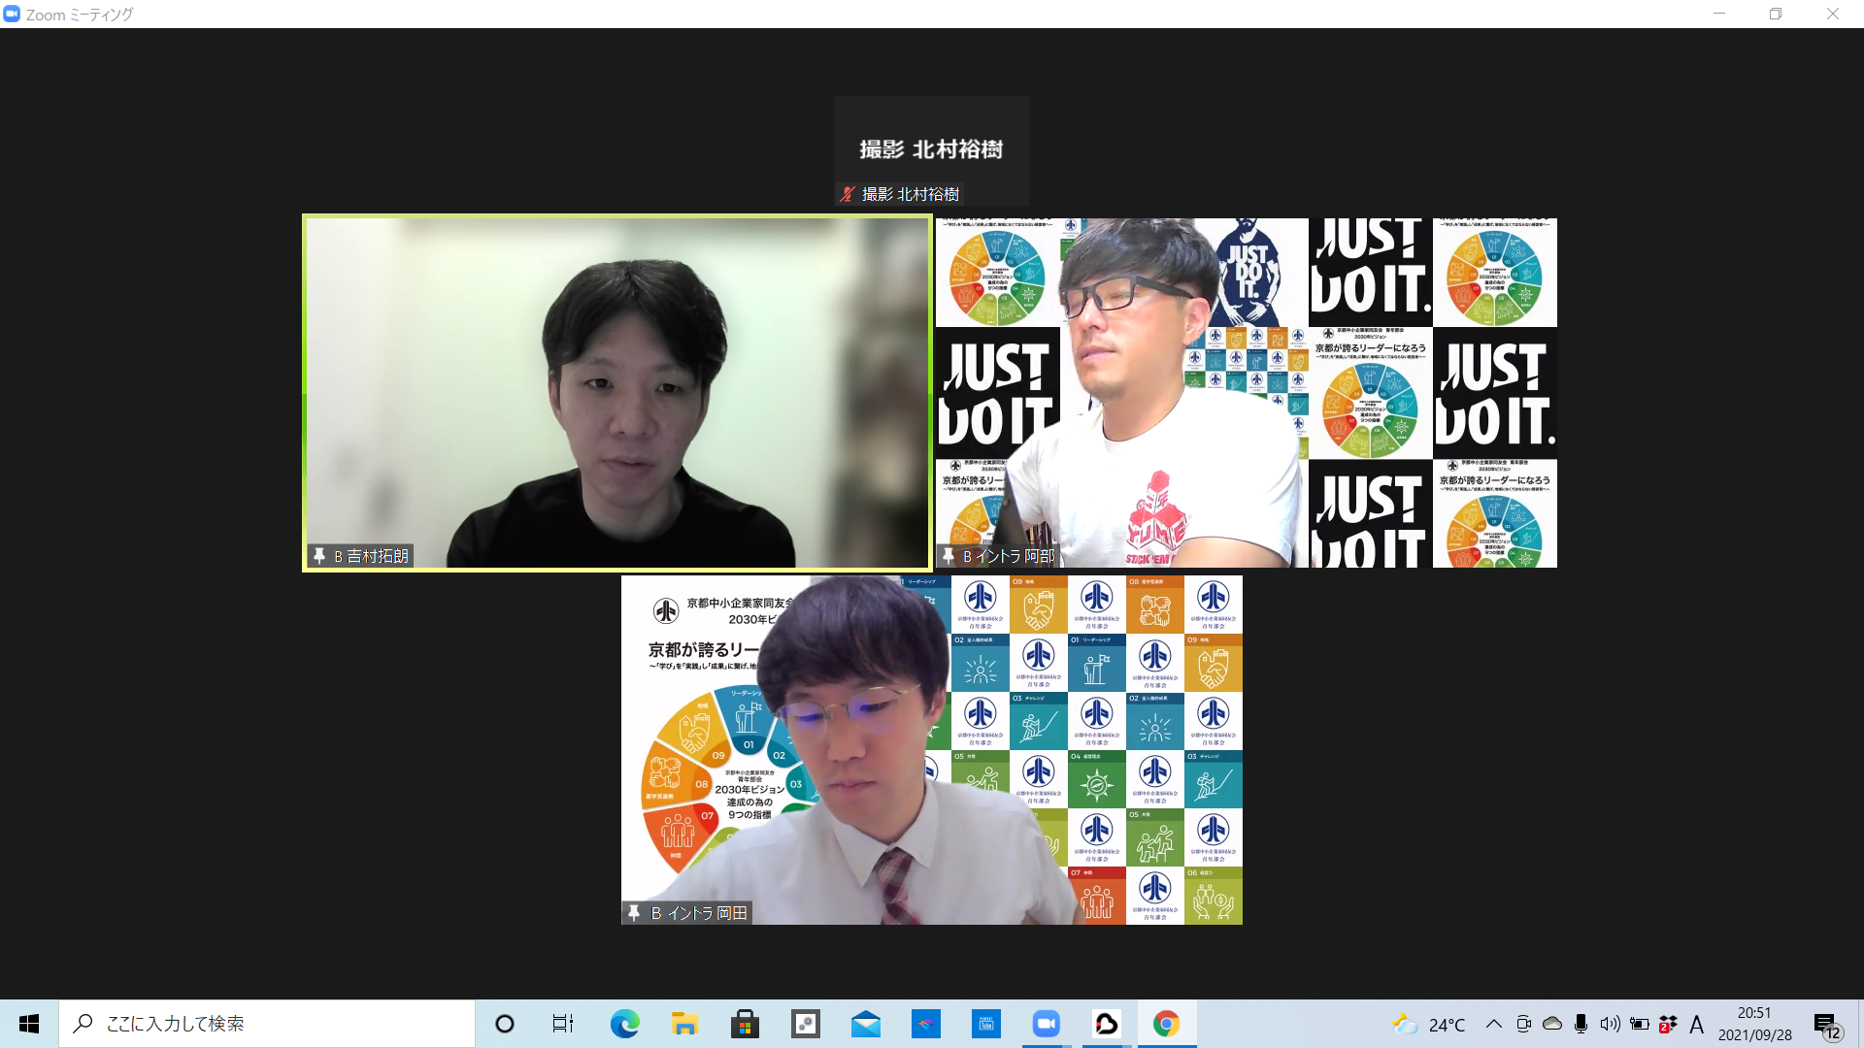1864x1048 pixels.
Task: Click the B 吉村拓朗 name label
Action: pos(371,556)
